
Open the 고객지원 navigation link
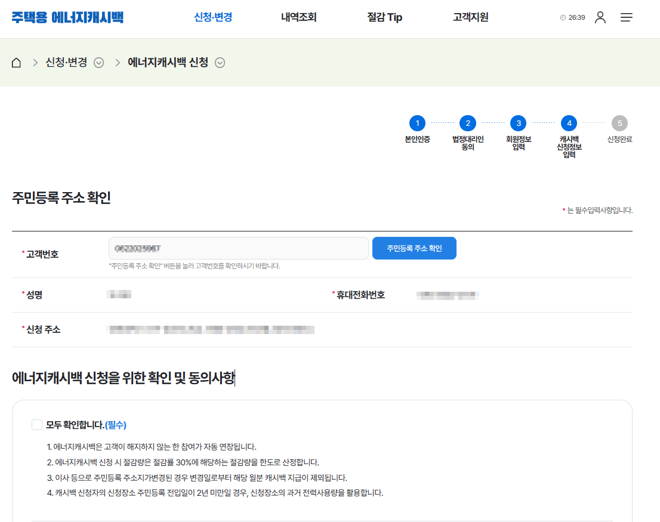tap(470, 17)
